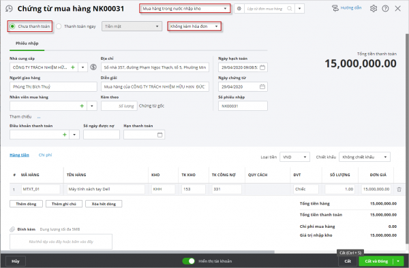
Task: Delete row 1 with trash icon
Action: pos(399,189)
